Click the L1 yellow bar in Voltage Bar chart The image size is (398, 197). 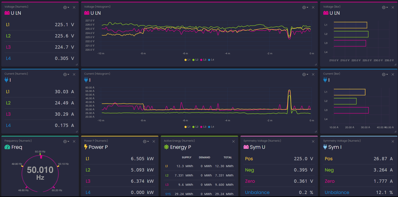350,25
